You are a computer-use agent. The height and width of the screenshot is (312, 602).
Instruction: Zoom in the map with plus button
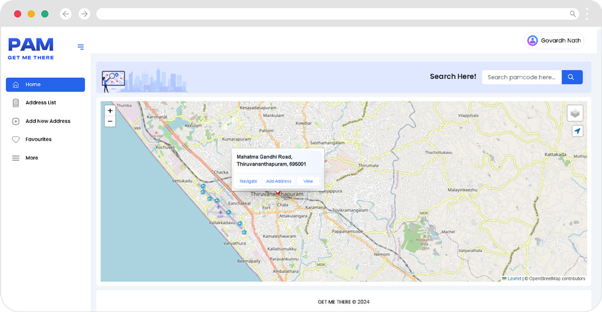tap(110, 111)
